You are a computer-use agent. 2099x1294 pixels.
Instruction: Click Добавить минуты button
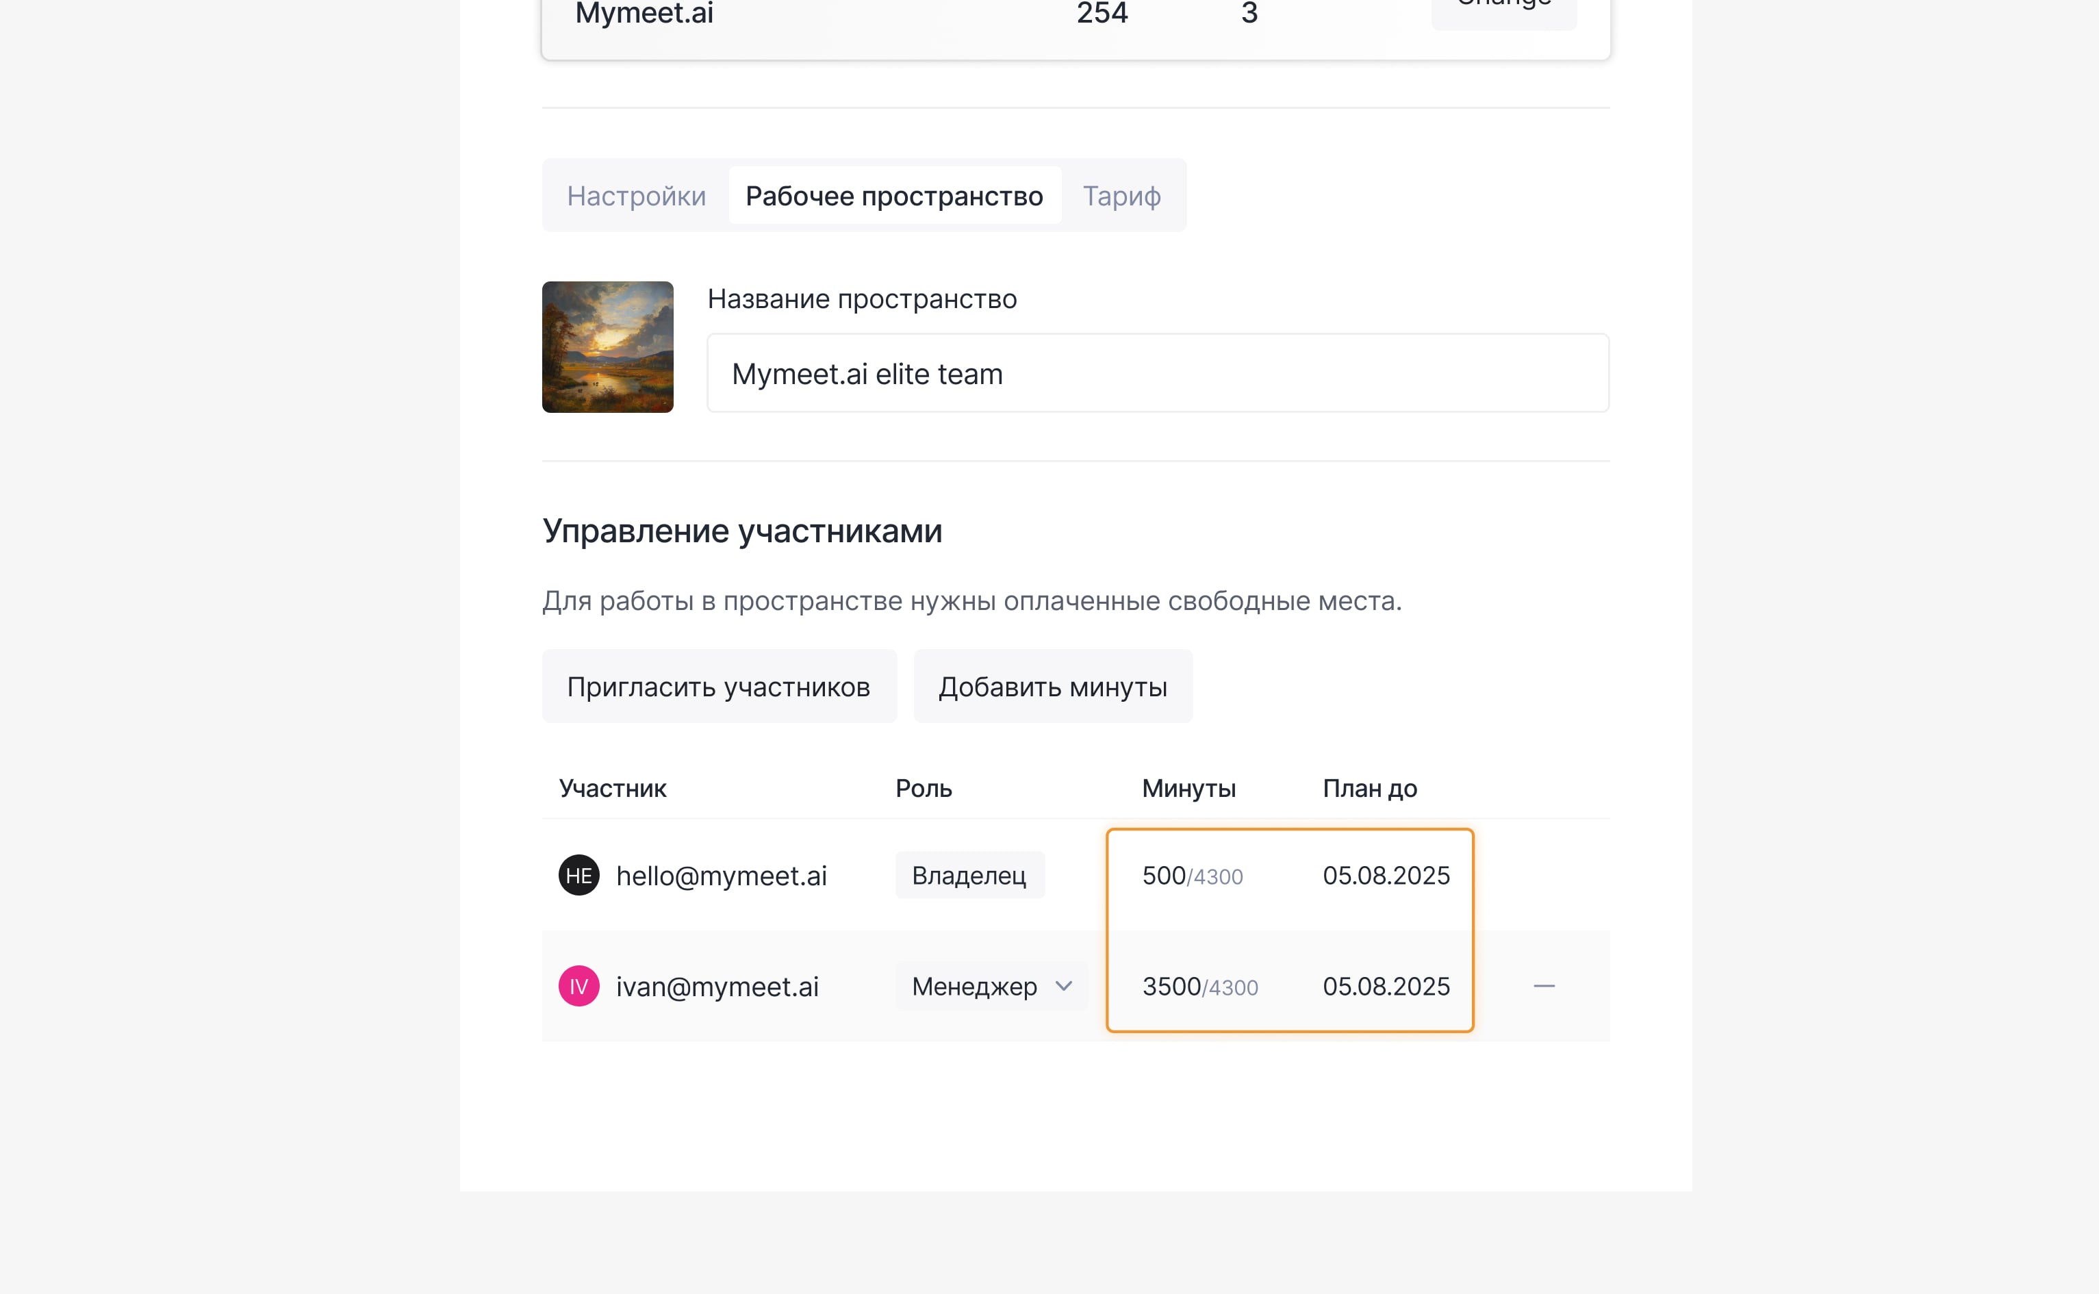tap(1052, 686)
